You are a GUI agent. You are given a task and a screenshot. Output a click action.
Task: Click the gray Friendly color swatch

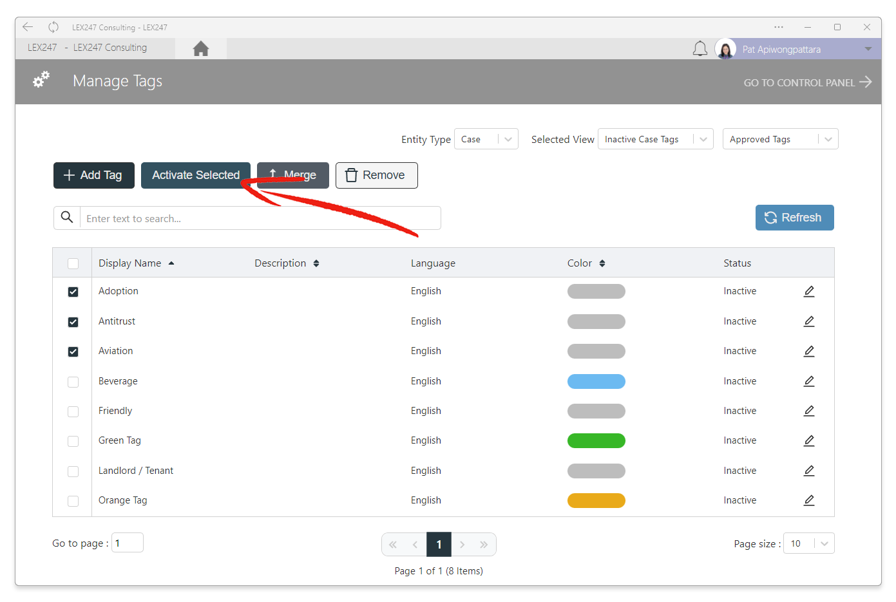pos(596,411)
